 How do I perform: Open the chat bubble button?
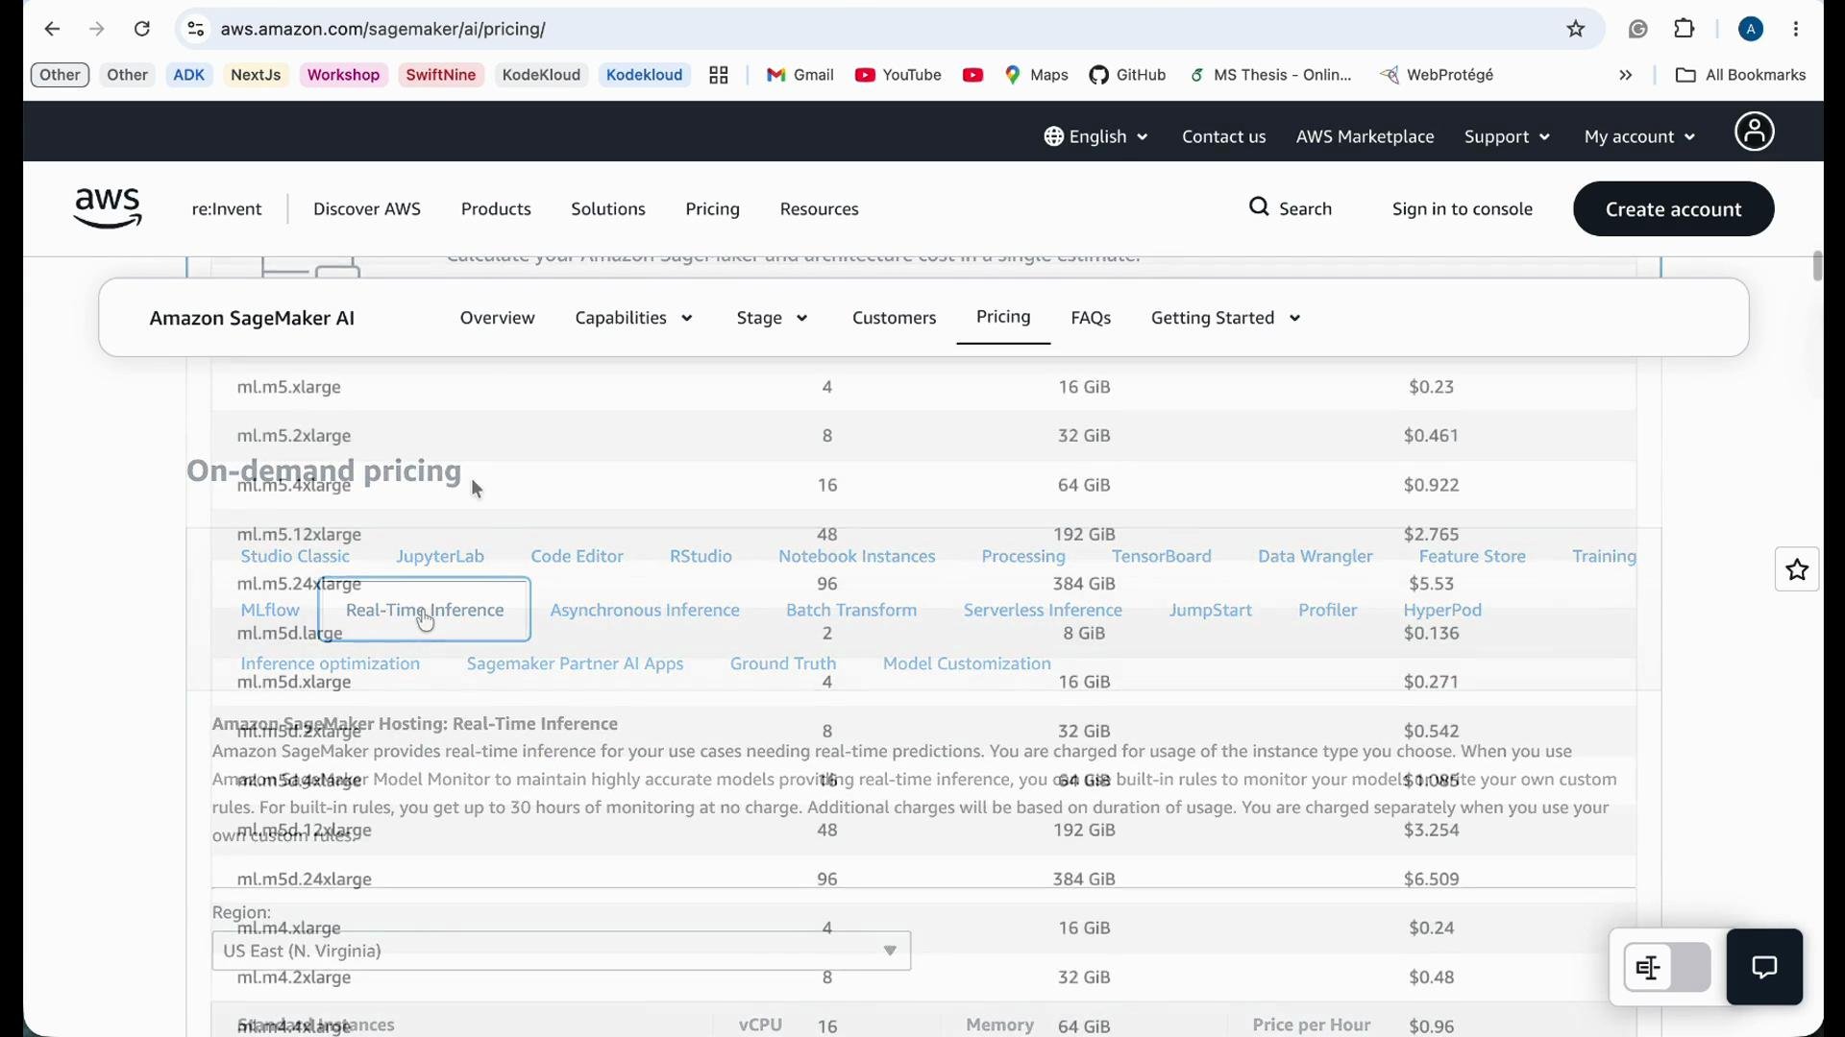coord(1765,968)
